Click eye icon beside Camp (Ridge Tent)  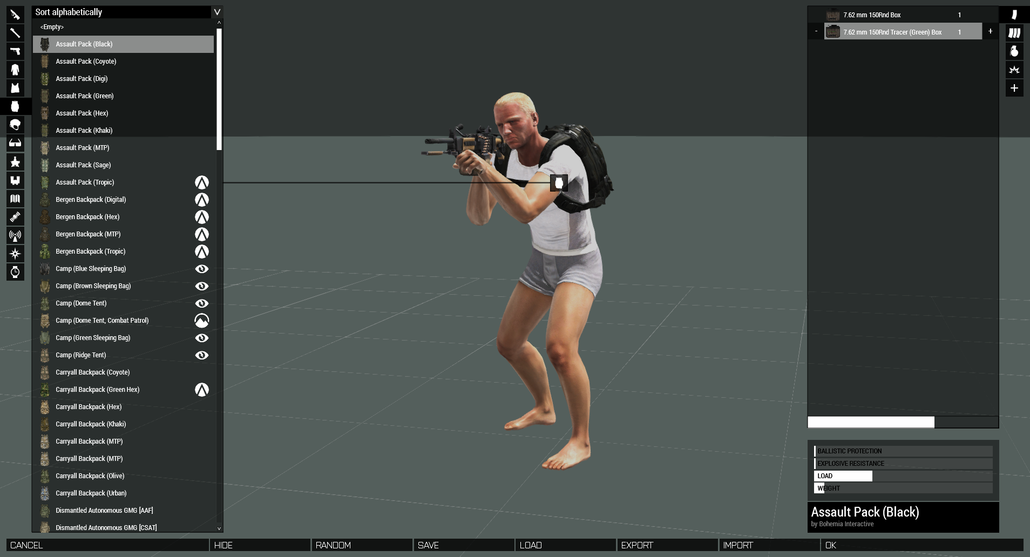click(201, 355)
